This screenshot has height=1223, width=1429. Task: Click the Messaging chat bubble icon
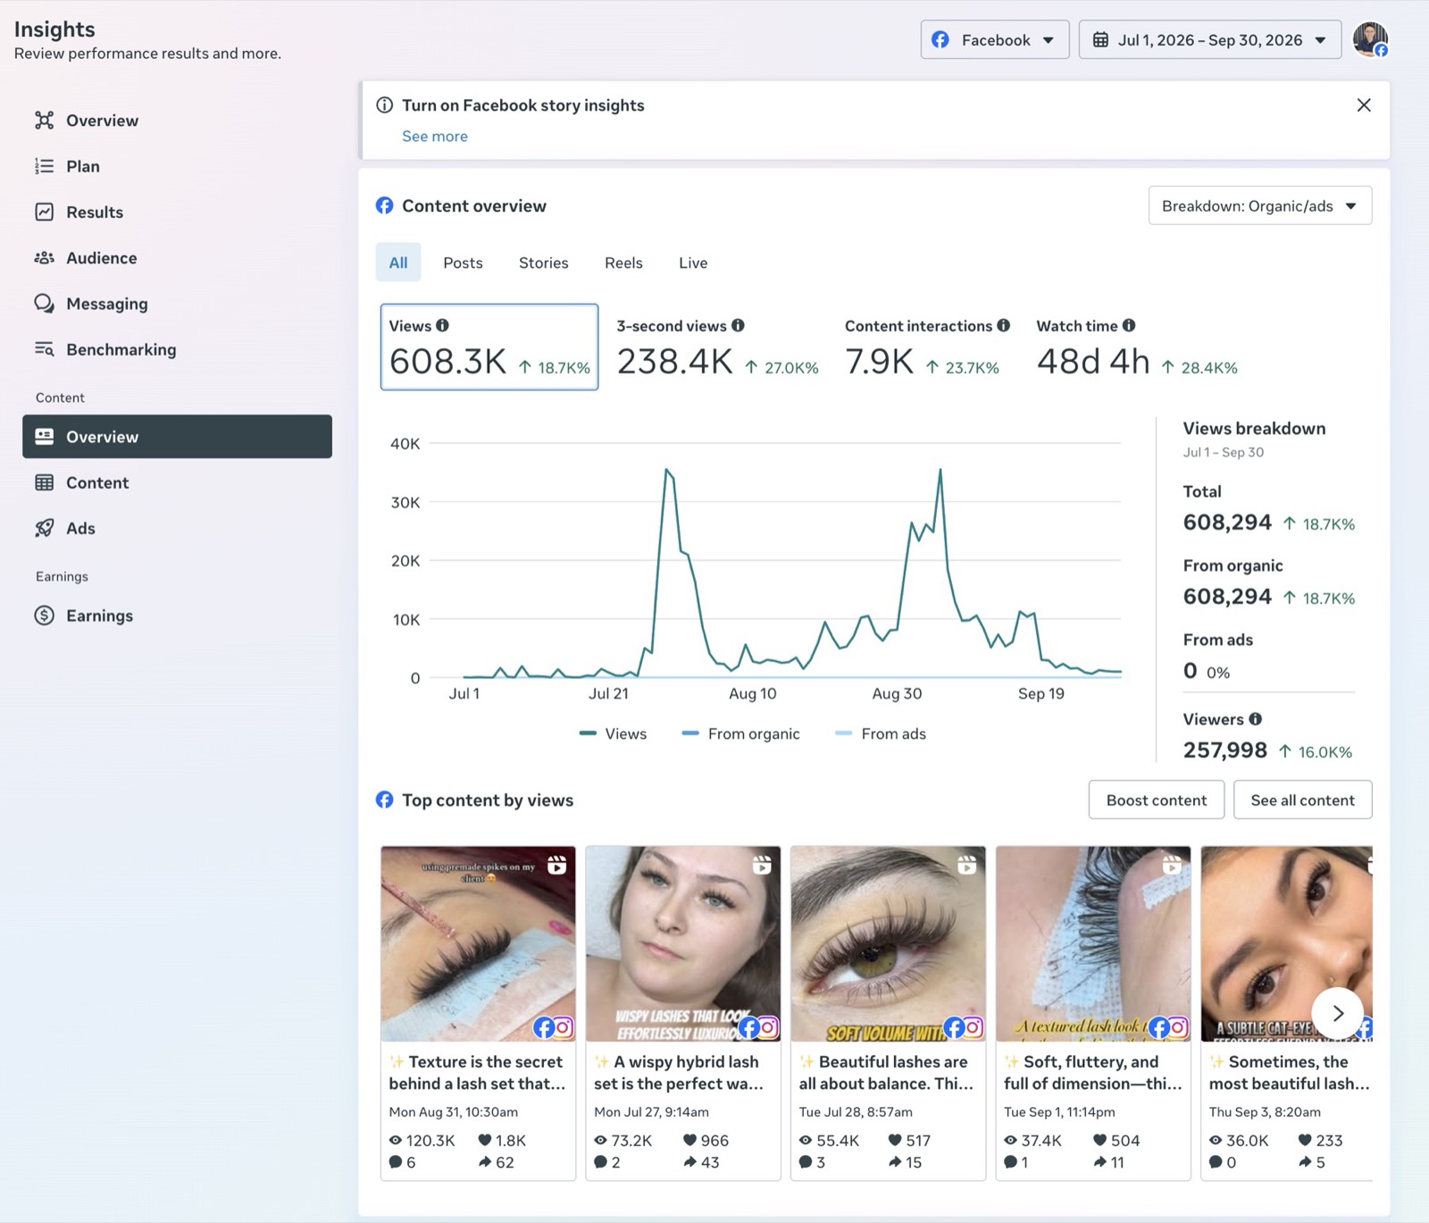click(x=44, y=303)
